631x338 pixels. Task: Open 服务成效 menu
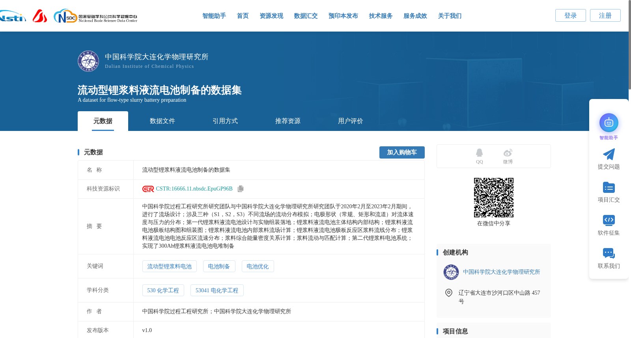[x=415, y=16]
